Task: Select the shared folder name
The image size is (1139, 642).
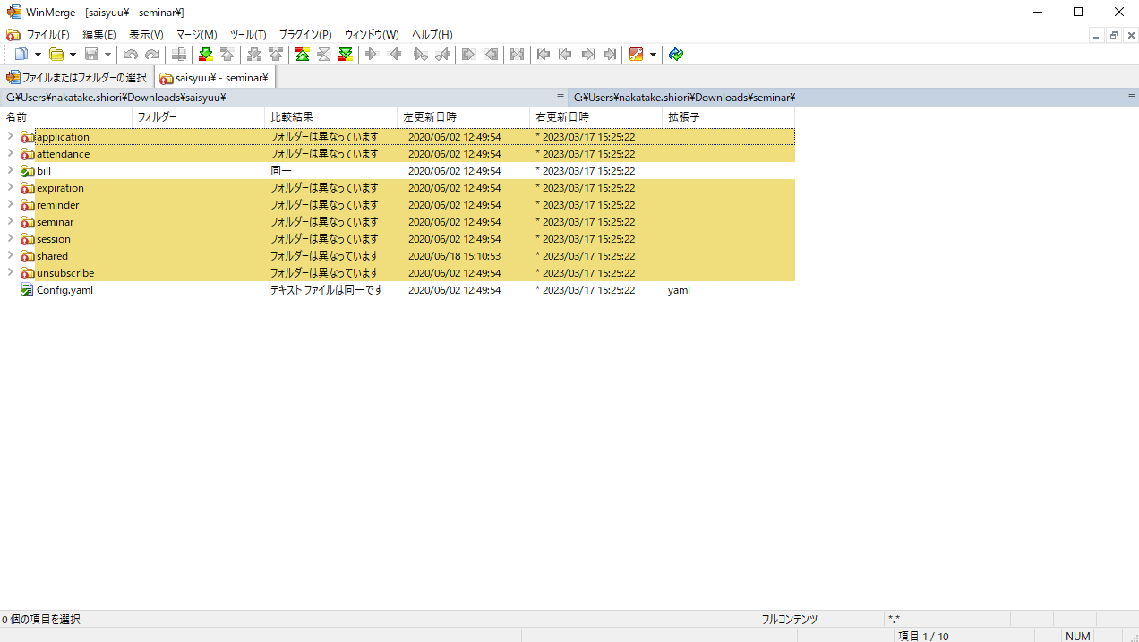Action: pyautogui.click(x=52, y=256)
